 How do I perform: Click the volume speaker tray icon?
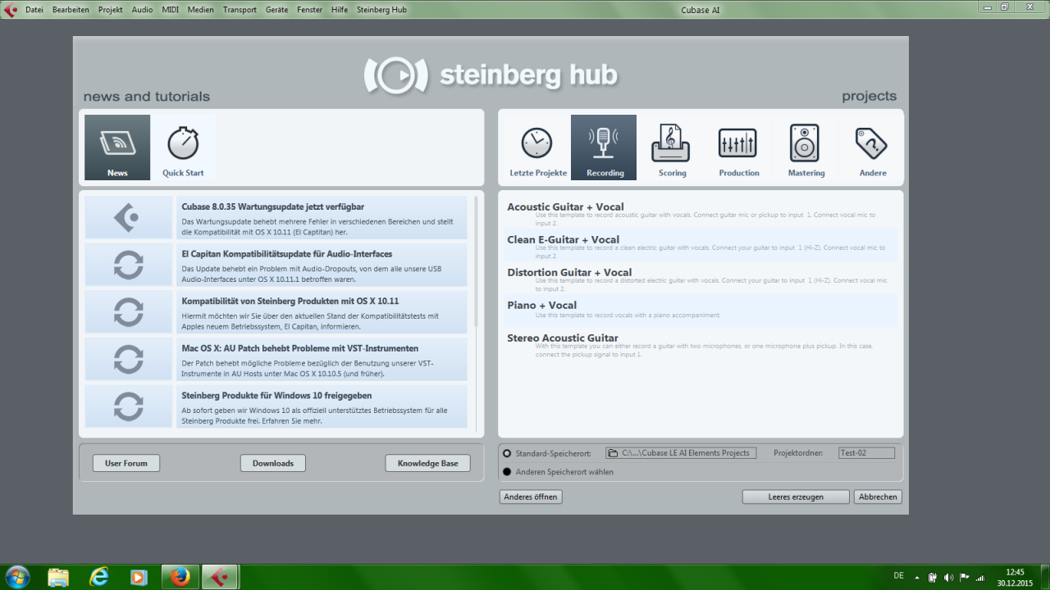coord(948,577)
